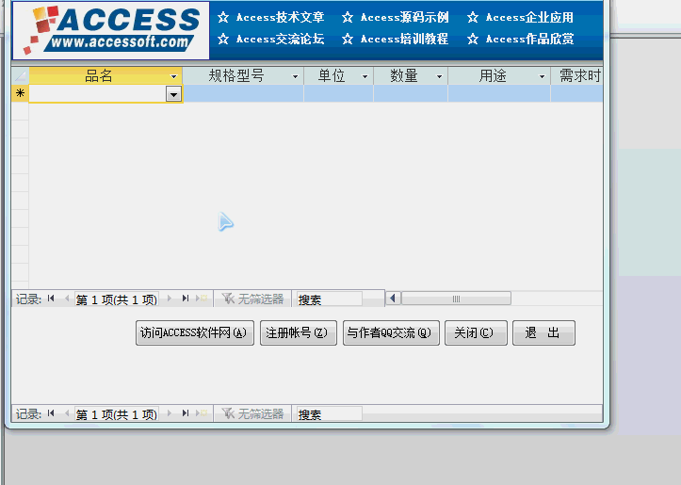
Task: Click the 无筛选器 indicator in main form navigator
Action: (252, 413)
